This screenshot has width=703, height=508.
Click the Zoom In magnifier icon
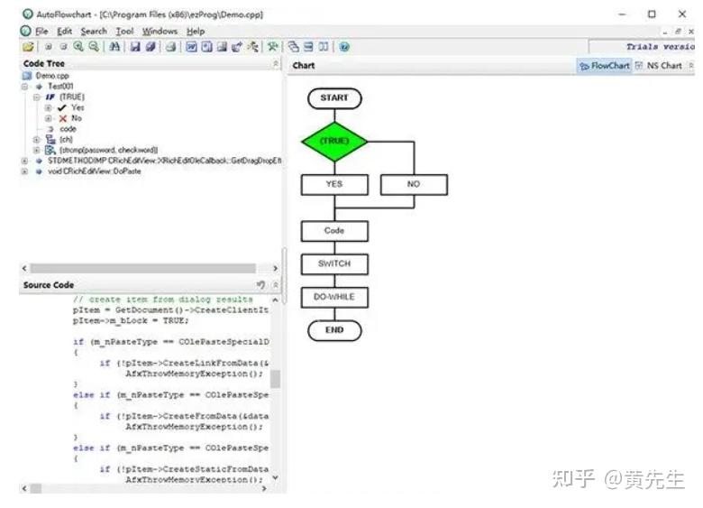(x=78, y=47)
